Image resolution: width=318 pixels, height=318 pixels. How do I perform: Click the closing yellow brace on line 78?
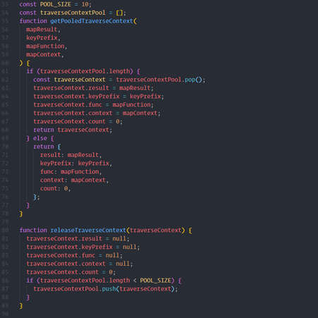tap(21, 214)
